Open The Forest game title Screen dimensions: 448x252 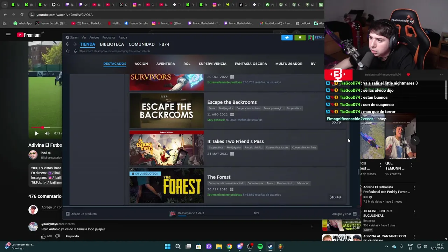click(x=219, y=177)
